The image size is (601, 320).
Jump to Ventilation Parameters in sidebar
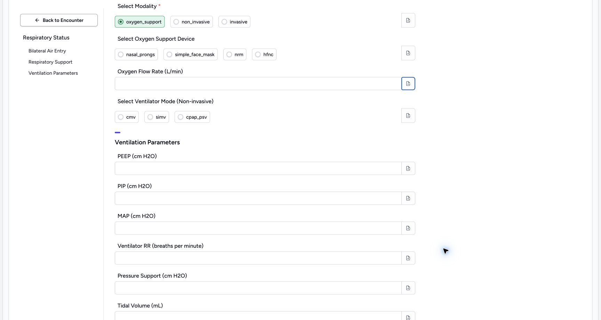click(x=53, y=73)
